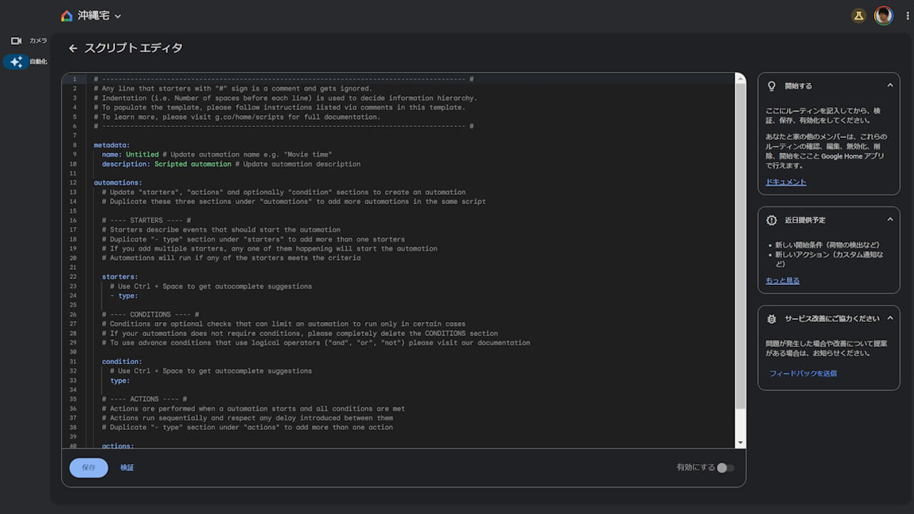Click the labs flask icon

pos(858,16)
